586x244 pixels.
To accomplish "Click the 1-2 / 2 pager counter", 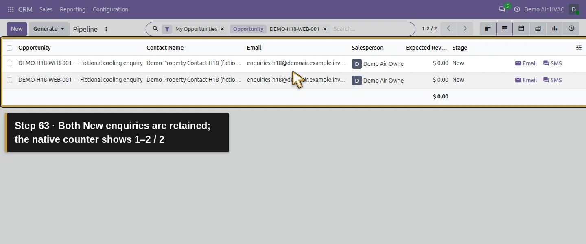I will [x=429, y=29].
